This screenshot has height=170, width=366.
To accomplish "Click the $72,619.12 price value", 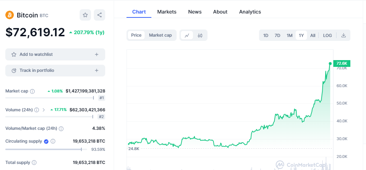I will 35,32.
